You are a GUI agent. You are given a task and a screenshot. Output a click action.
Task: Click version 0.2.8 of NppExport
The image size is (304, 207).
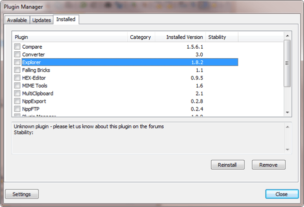tap(197, 102)
